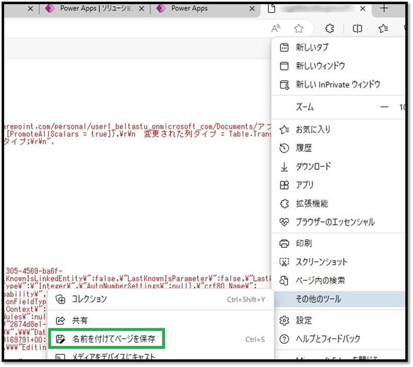Close the second Power Apps tab
413x367 pixels.
pyautogui.click(x=252, y=9)
